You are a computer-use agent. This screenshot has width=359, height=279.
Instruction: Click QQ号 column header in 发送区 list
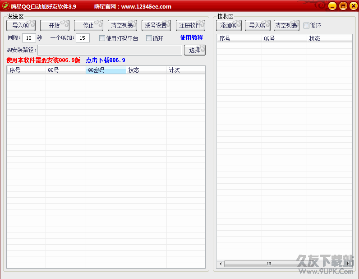66,70
